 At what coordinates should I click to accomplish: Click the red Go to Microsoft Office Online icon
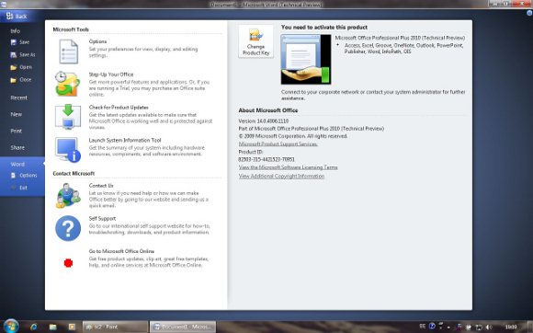[x=68, y=263]
